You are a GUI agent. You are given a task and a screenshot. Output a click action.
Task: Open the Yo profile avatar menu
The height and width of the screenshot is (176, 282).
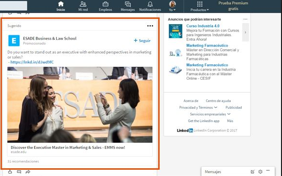coord(172,6)
